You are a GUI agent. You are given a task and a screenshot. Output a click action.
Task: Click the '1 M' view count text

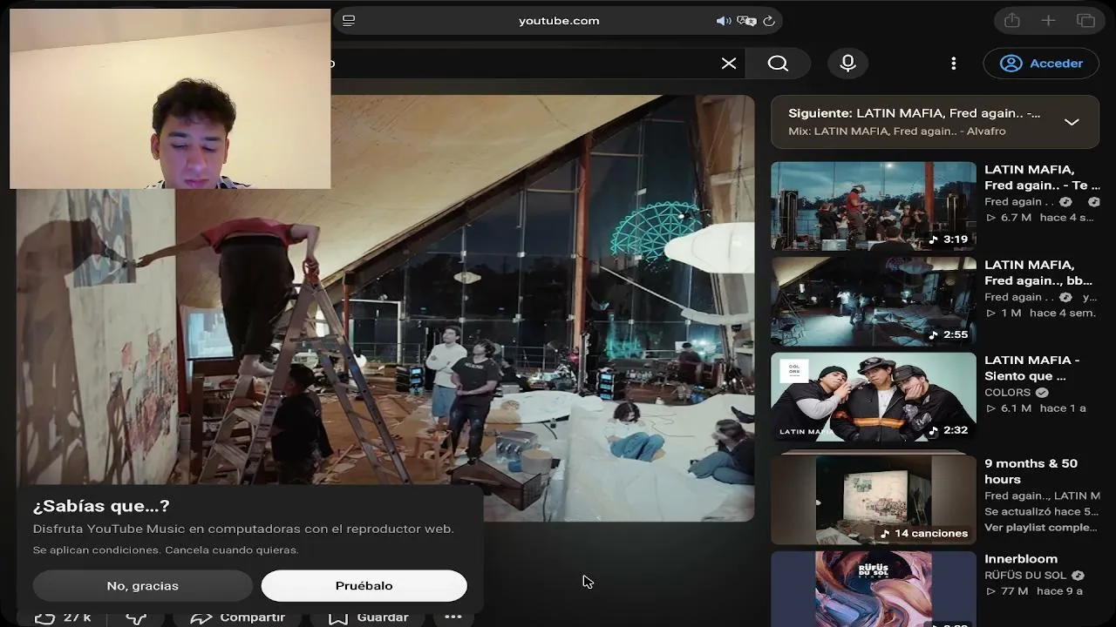pyautogui.click(x=1010, y=313)
